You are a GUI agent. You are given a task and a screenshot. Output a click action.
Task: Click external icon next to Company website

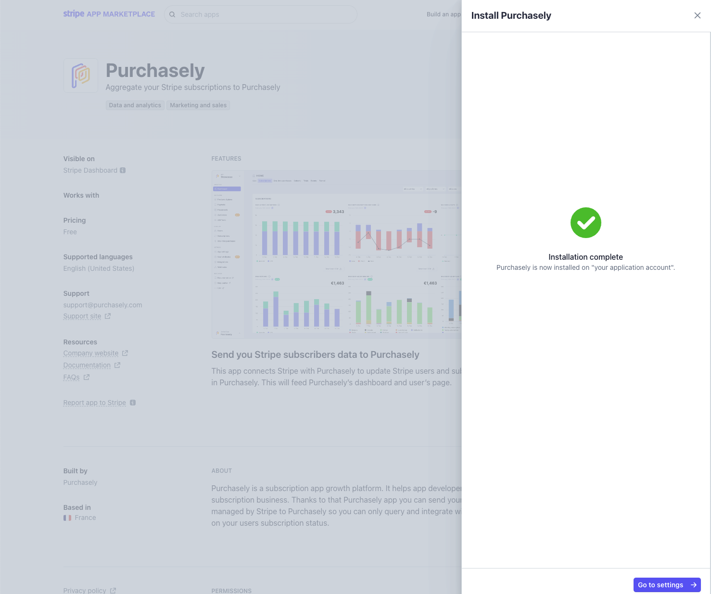[125, 353]
